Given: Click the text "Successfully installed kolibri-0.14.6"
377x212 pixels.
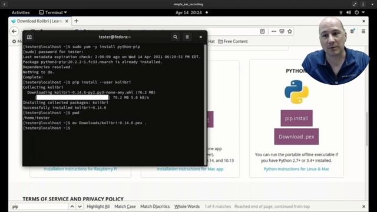Looking at the screenshot, I should pos(64,108).
